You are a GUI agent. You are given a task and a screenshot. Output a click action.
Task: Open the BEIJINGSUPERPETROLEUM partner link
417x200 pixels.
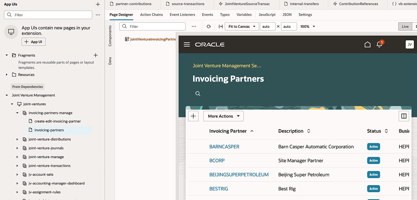239,175
